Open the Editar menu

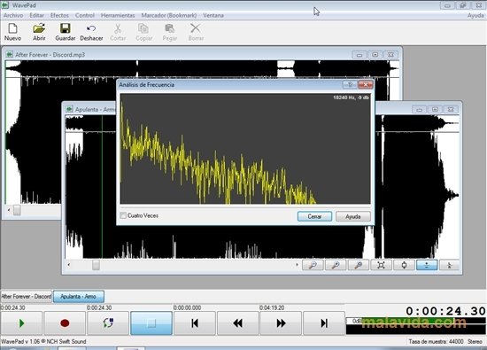point(36,15)
